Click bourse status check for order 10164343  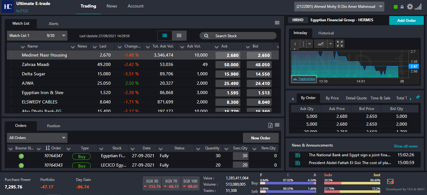pos(21,165)
